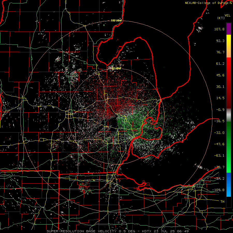233x233 pixels.
Task: Click the 'TH' label on the legend
Action: [222, 202]
